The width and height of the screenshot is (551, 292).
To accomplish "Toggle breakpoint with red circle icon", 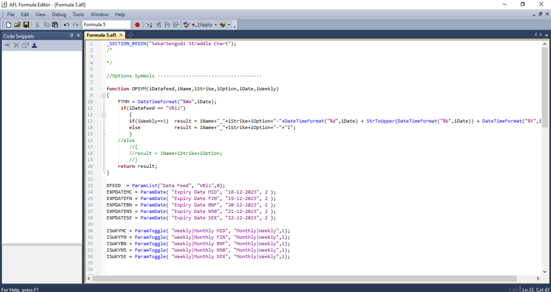I will pos(137,25).
